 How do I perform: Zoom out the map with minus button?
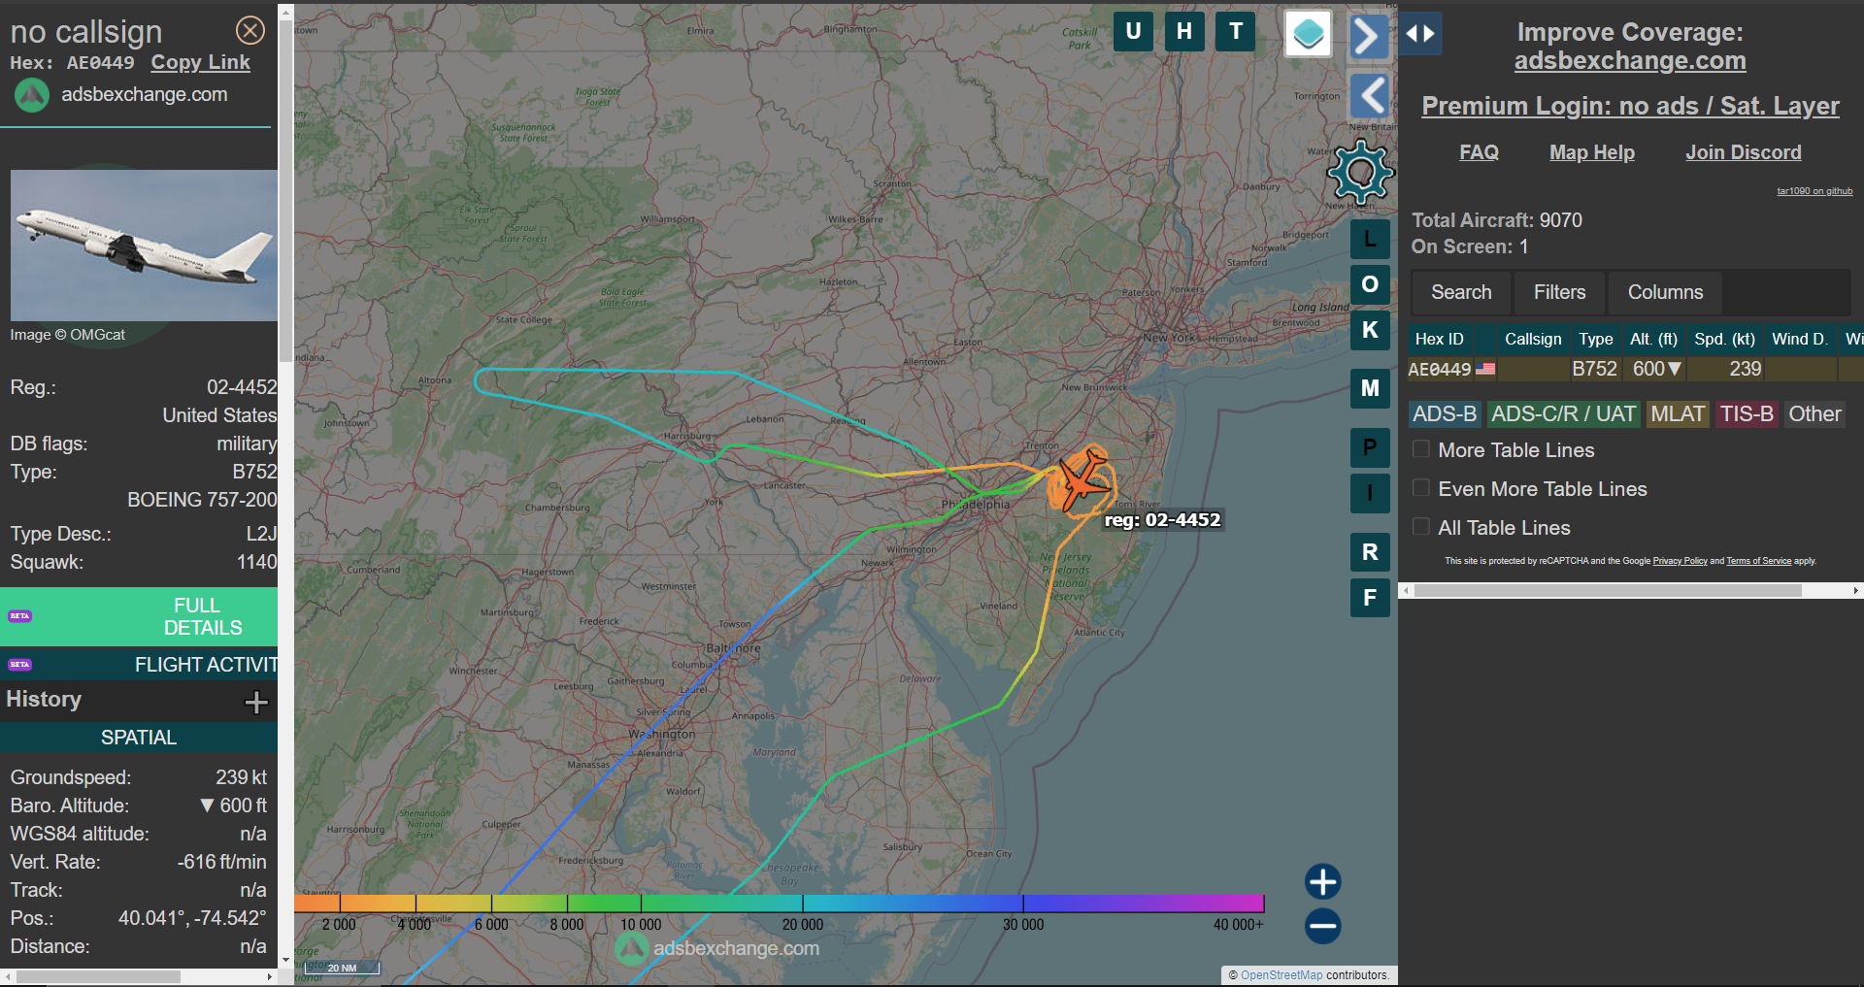(1322, 926)
